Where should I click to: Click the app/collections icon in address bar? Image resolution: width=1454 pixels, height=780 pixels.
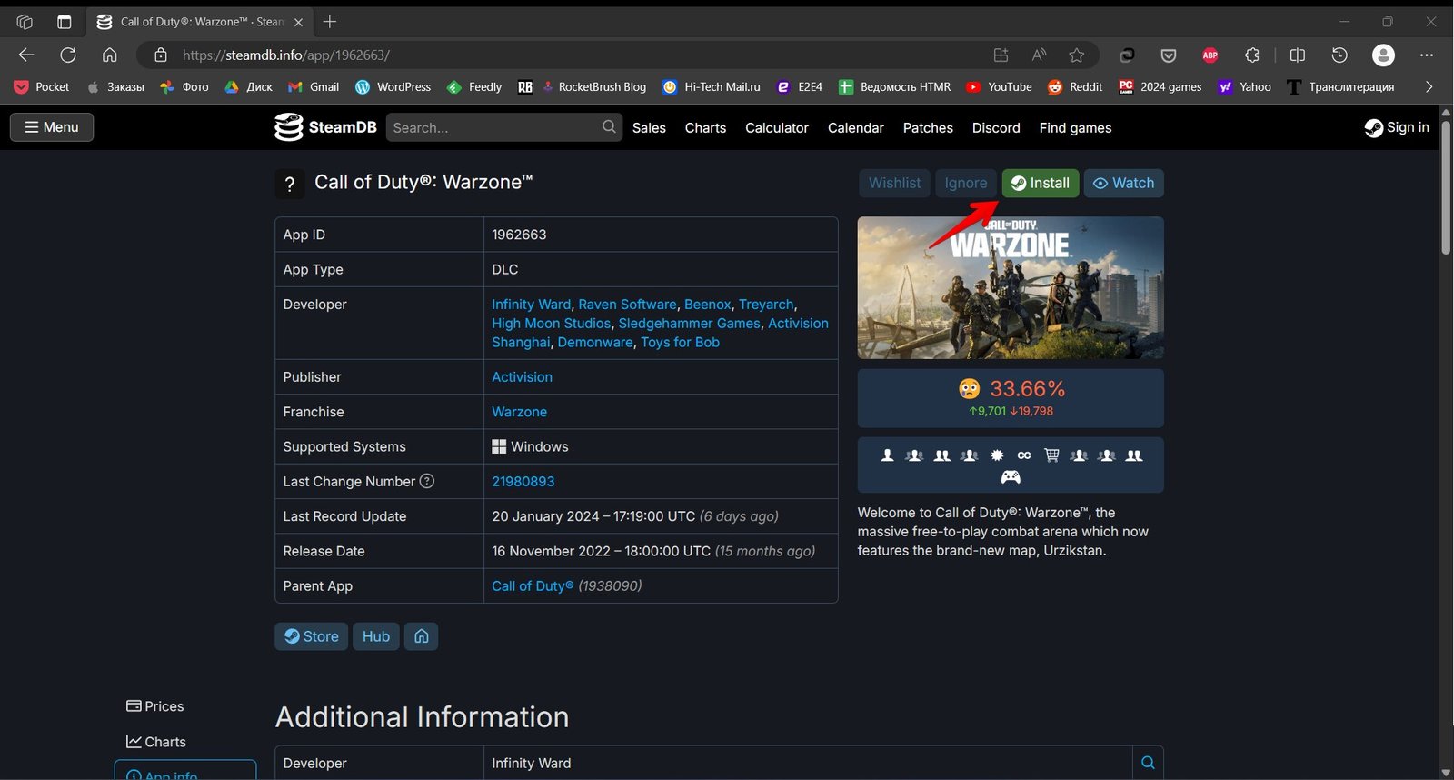point(1001,55)
